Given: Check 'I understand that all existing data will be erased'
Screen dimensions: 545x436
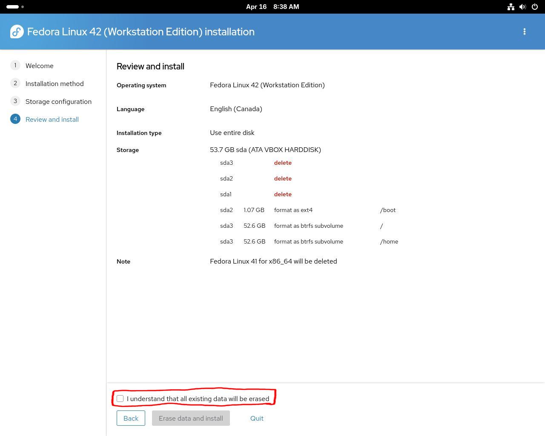Looking at the screenshot, I should pyautogui.click(x=120, y=399).
